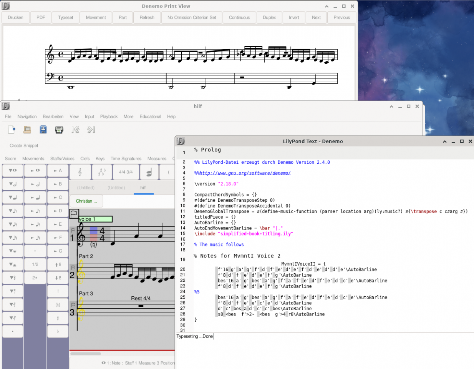Toggle Continuous typesetting in Print View
Image resolution: width=474 pixels, height=369 pixels.
point(239,18)
